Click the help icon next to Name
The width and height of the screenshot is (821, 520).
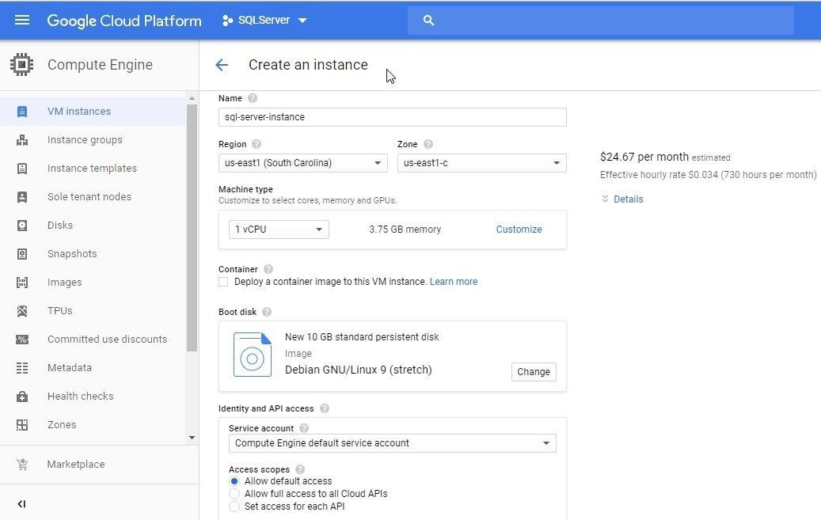[253, 98]
